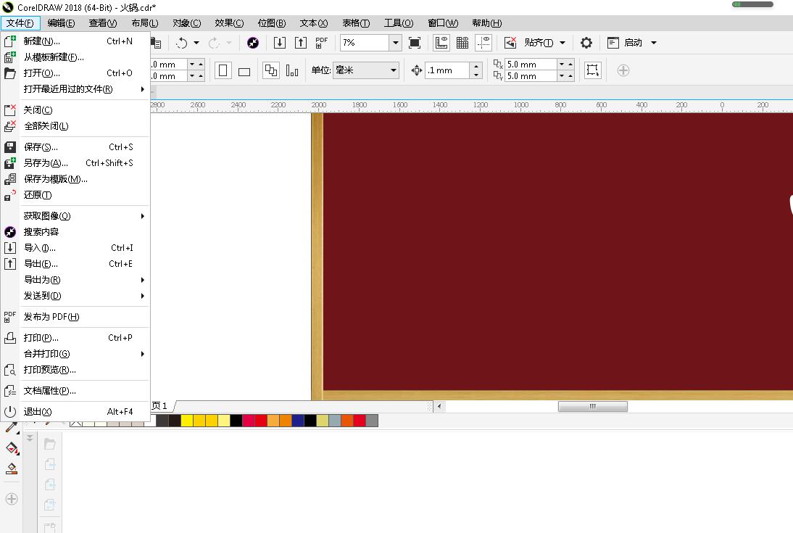
Task: Select the interactive fill bucket tool
Action: pyautogui.click(x=12, y=447)
